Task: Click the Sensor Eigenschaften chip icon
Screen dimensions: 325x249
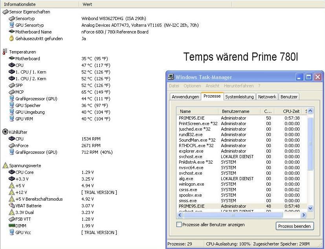Action: (6, 12)
